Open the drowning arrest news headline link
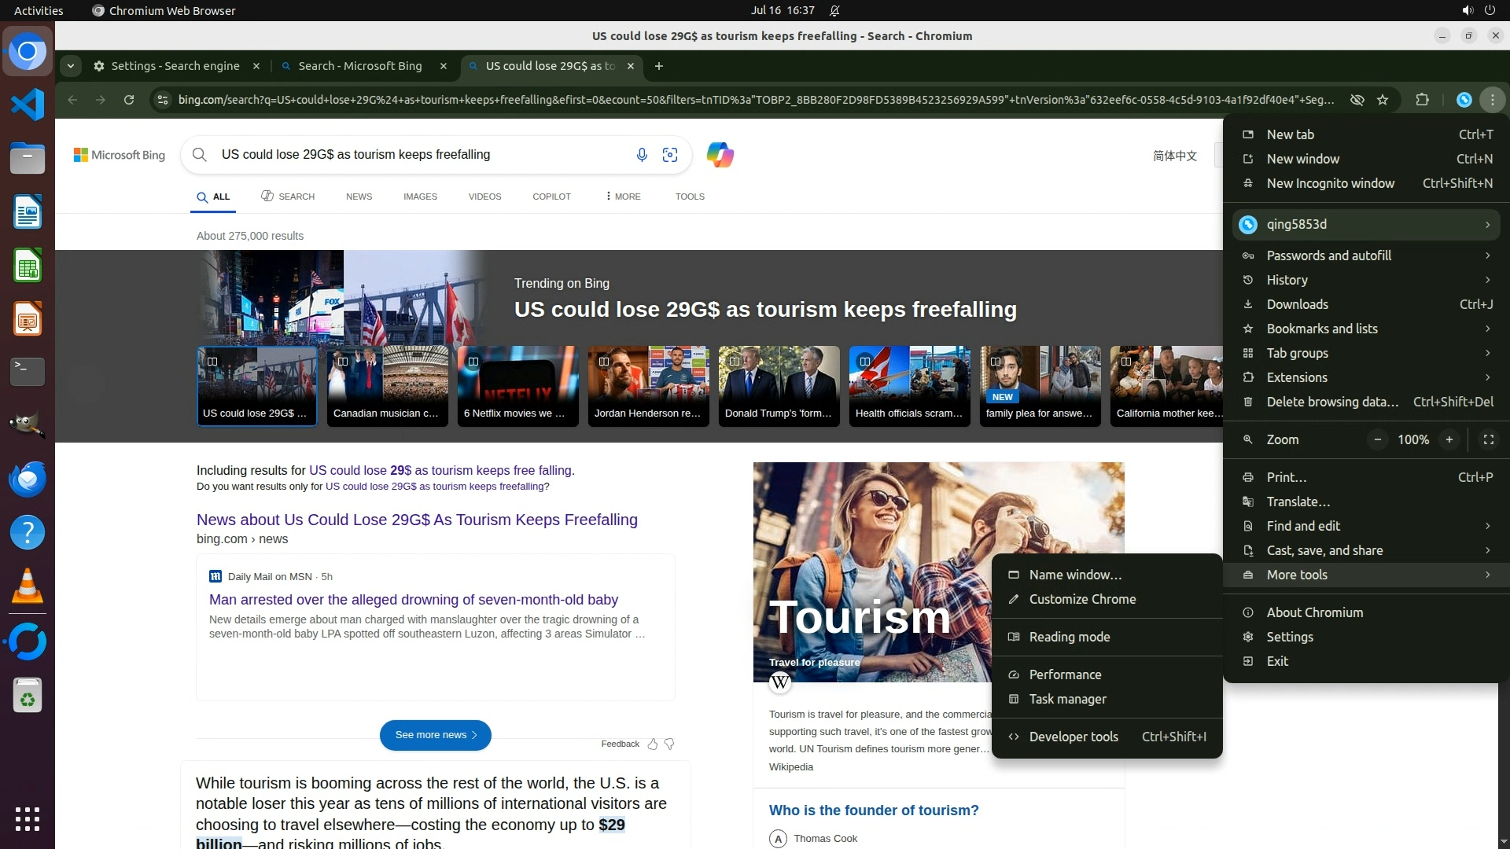Screen dimensions: 1510x849 click(414, 600)
